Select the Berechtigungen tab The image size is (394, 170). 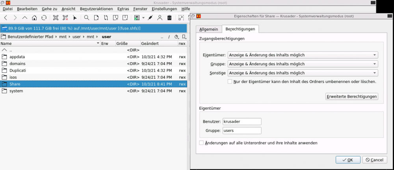(x=240, y=29)
